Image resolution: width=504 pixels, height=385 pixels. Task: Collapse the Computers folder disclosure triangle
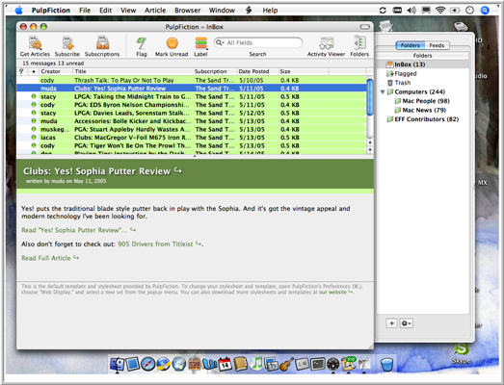click(x=383, y=92)
